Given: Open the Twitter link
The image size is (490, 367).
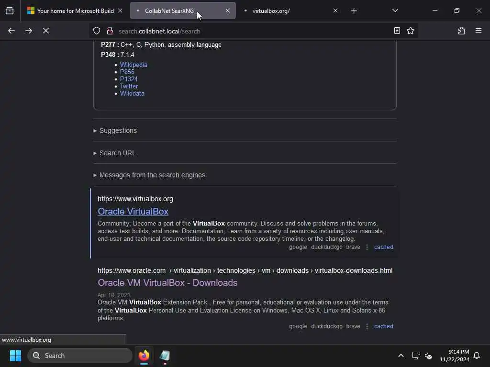Looking at the screenshot, I should [x=129, y=86].
